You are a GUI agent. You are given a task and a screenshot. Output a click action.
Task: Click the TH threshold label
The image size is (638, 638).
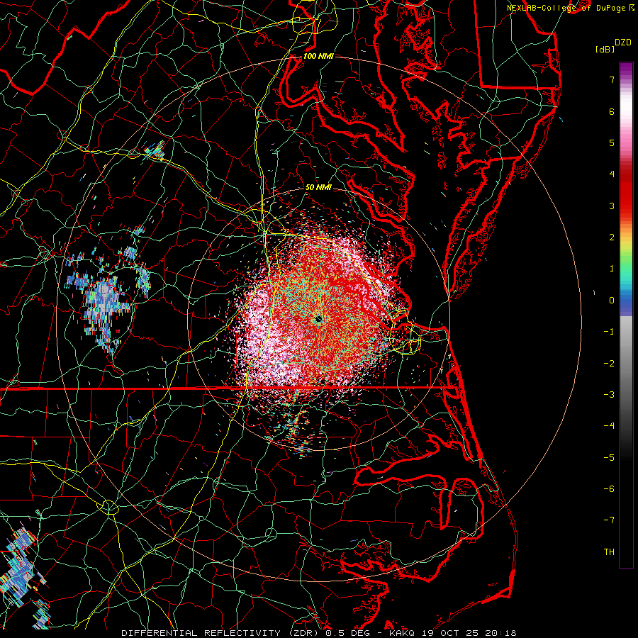tap(609, 552)
